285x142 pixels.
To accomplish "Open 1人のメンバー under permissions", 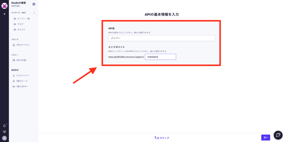I will pyautogui.click(x=23, y=75).
